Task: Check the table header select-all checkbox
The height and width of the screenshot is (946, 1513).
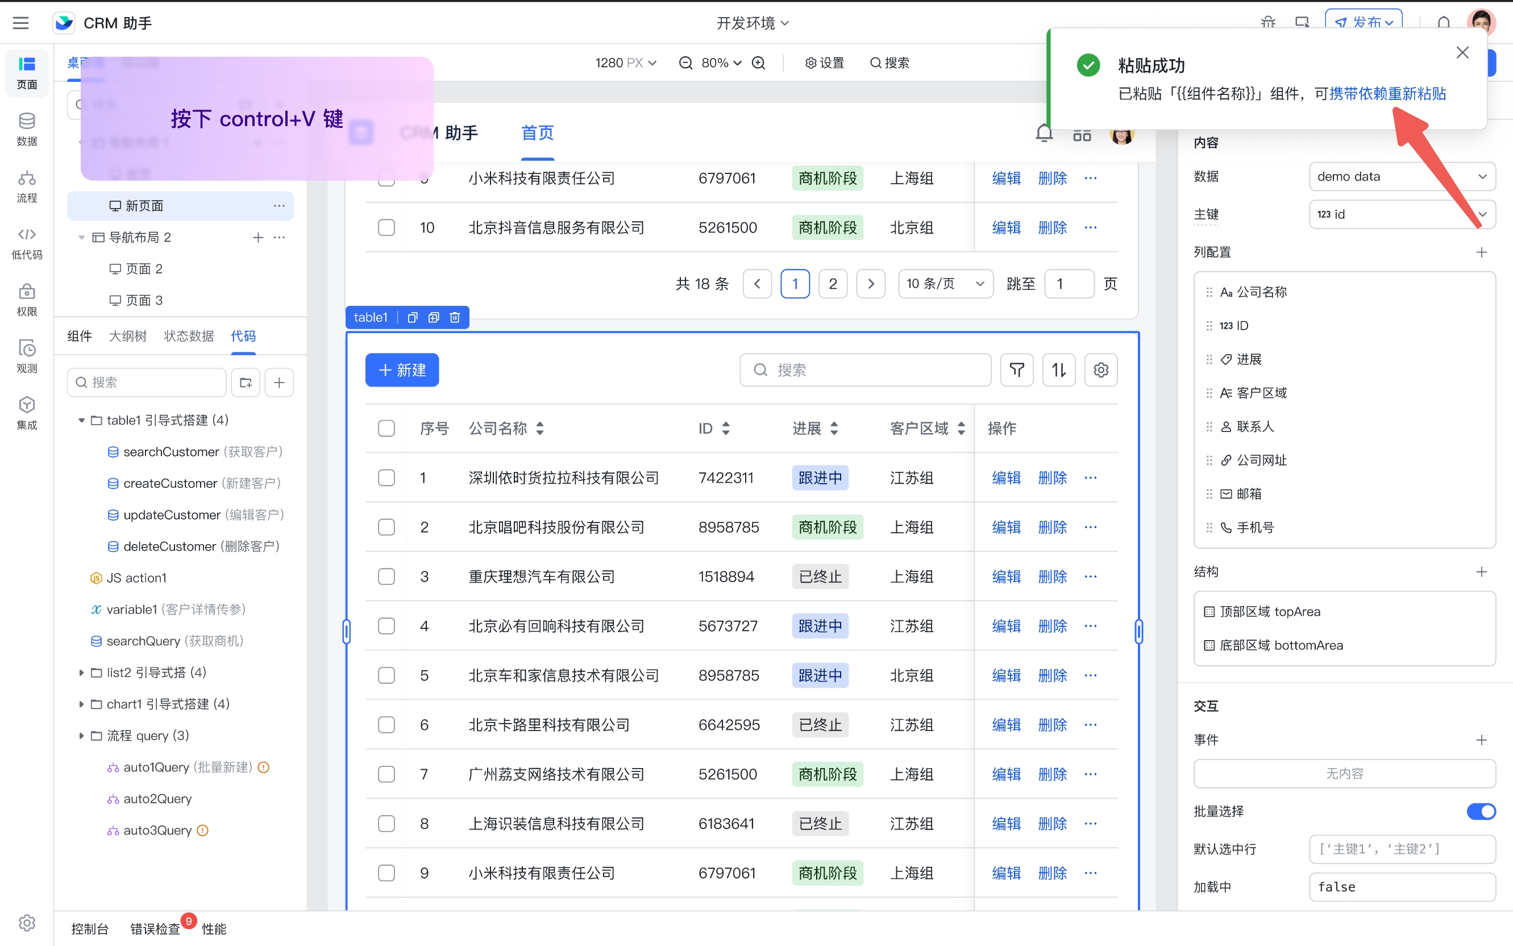Action: coord(386,428)
